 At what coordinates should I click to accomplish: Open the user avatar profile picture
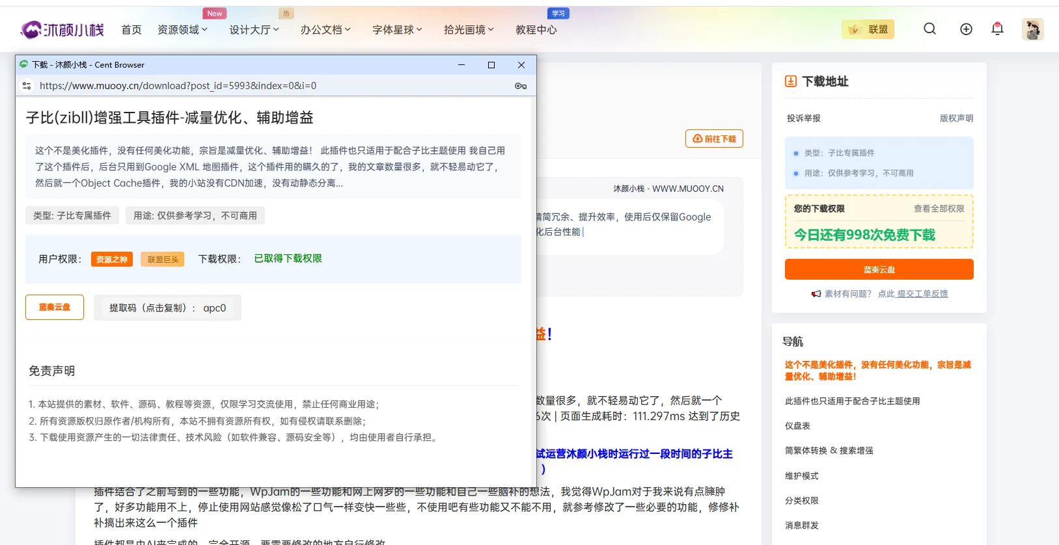1032,29
